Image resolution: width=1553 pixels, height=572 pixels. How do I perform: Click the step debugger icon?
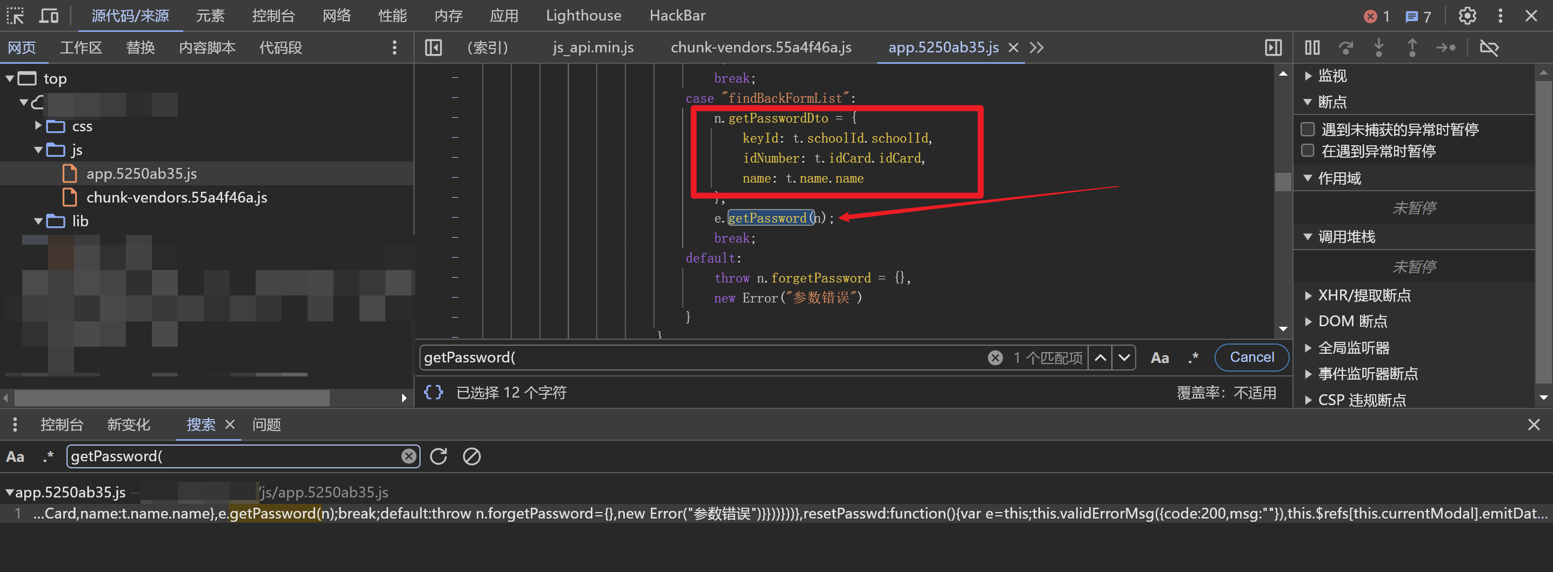1445,48
